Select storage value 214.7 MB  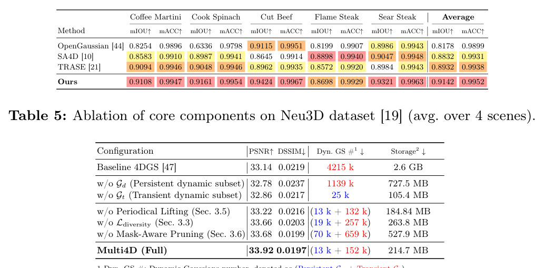point(408,250)
